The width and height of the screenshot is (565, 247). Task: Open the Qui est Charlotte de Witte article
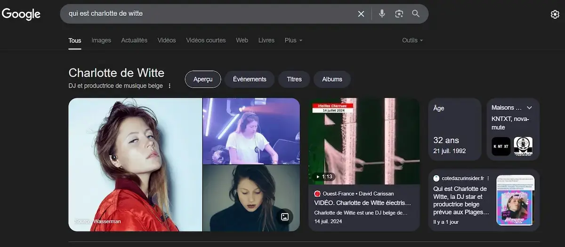461,201
